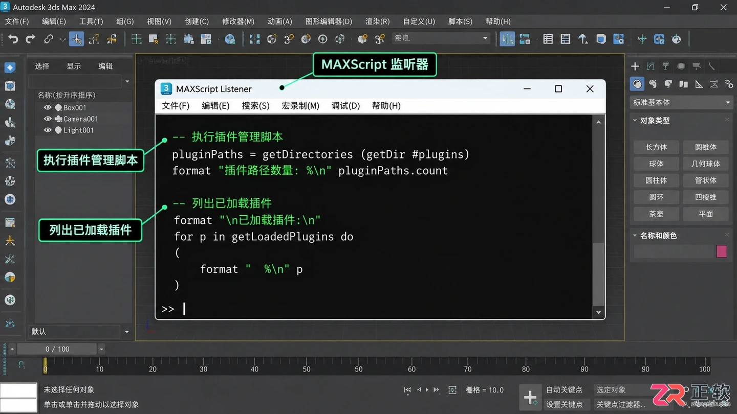Click the teapot render icon in toolbar
Image resolution: width=737 pixels, height=414 pixels.
pos(677,39)
